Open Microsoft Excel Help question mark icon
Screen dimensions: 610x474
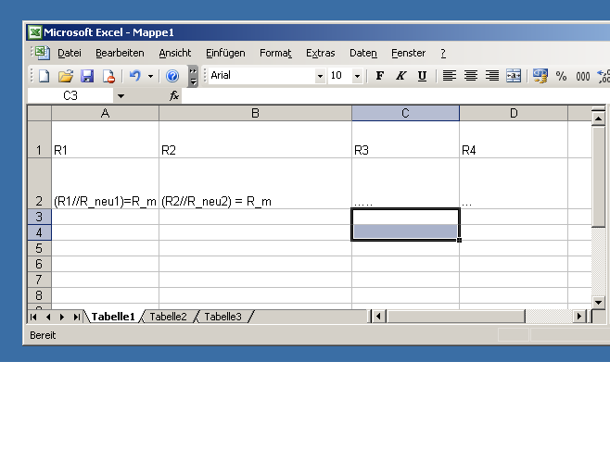point(172,76)
